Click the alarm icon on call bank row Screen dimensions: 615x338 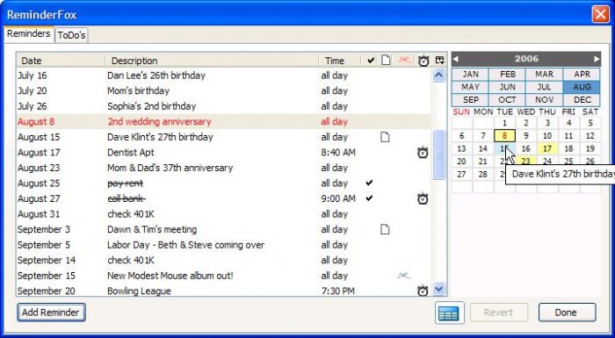(x=423, y=198)
